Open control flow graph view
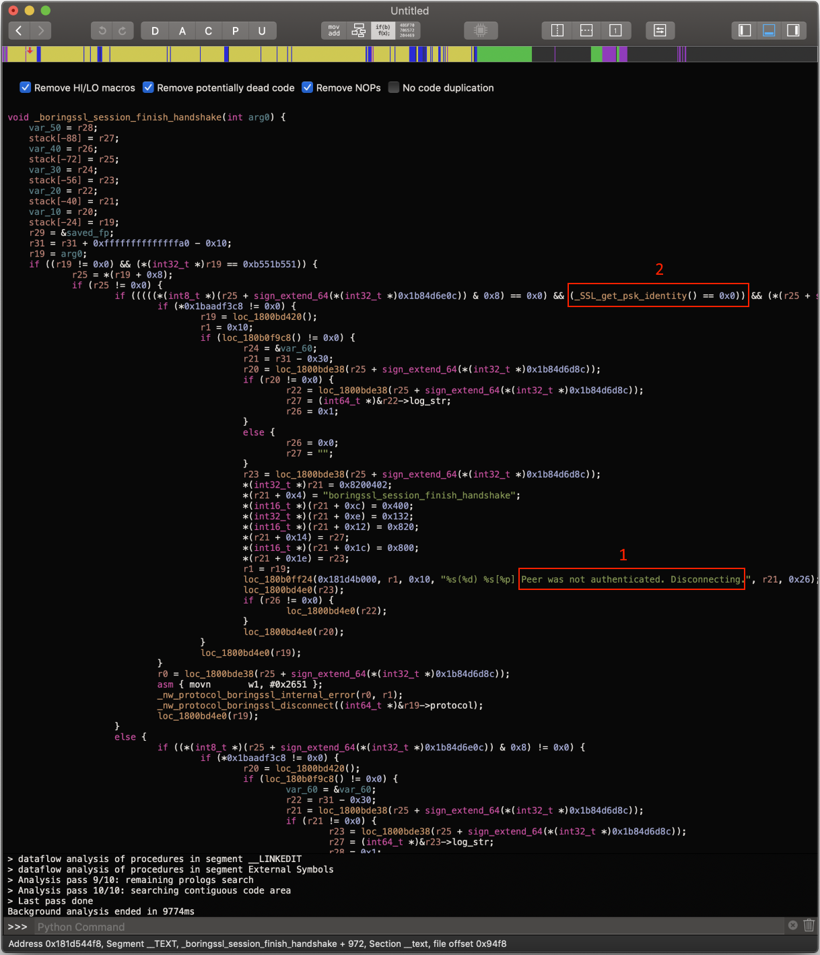 coord(359,30)
